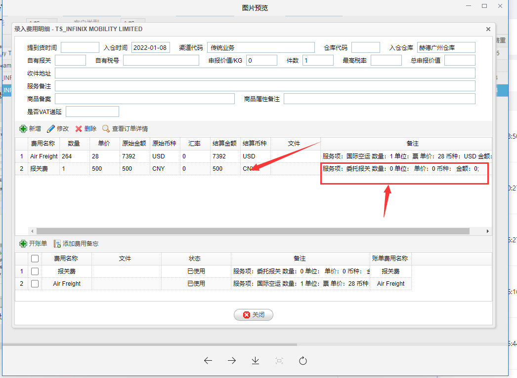This screenshot has width=517, height=378.
Task: Check the 报关费 row checkbox
Action: point(35,271)
